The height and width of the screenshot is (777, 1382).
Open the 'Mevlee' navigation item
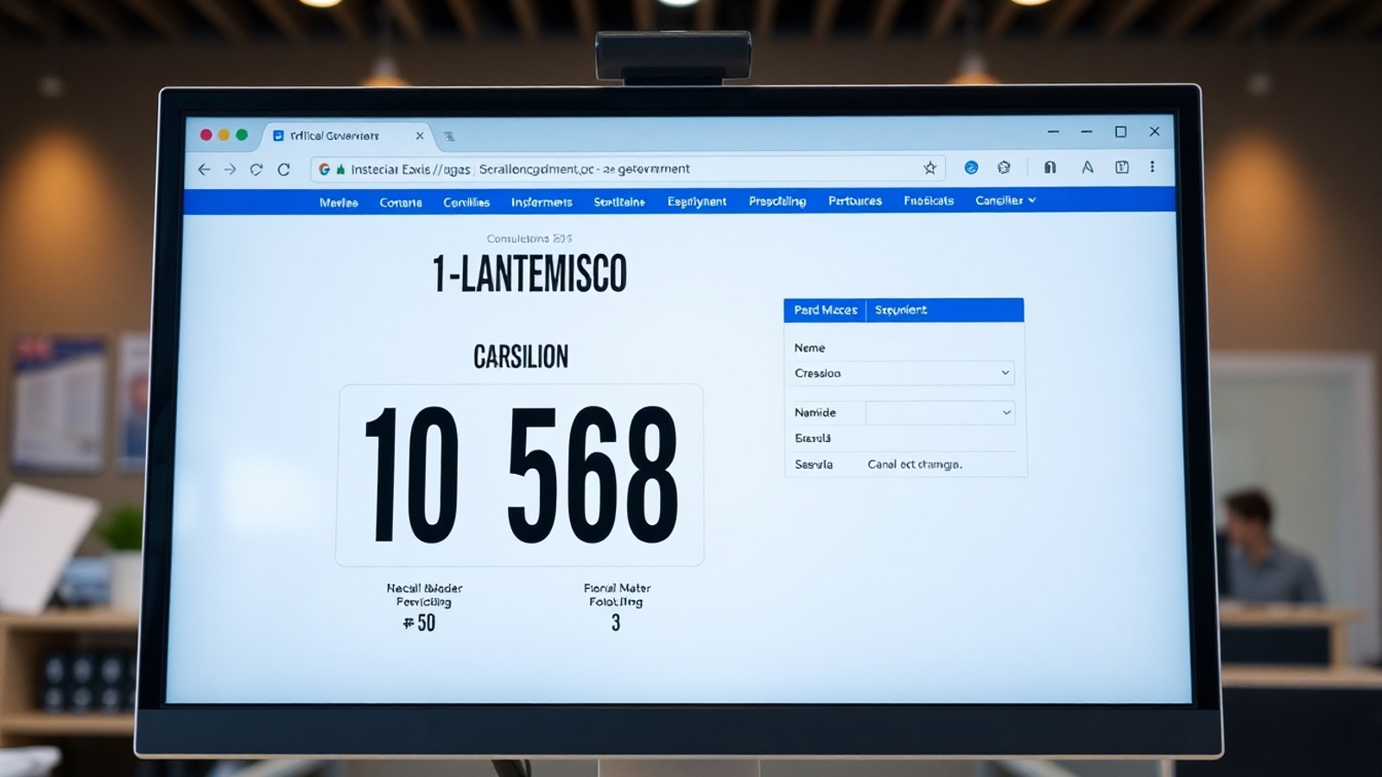pyautogui.click(x=339, y=202)
